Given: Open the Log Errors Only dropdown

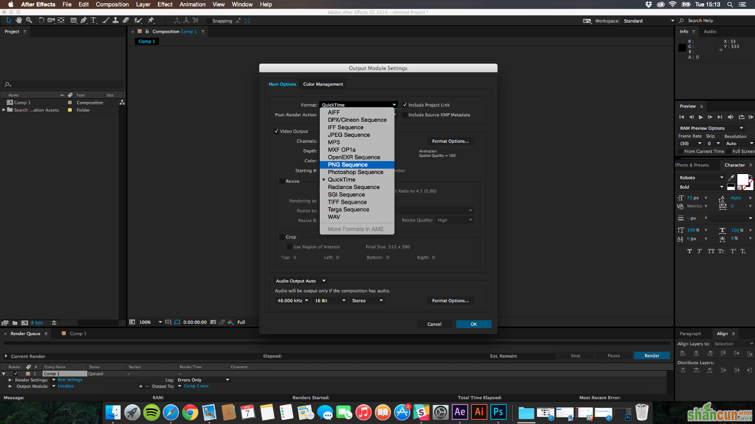Looking at the screenshot, I should coord(203,380).
